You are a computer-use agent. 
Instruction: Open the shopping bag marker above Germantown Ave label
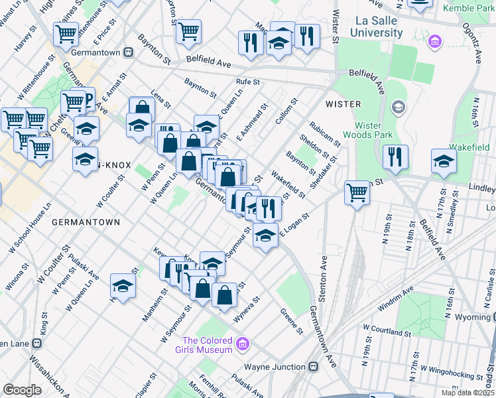click(227, 177)
